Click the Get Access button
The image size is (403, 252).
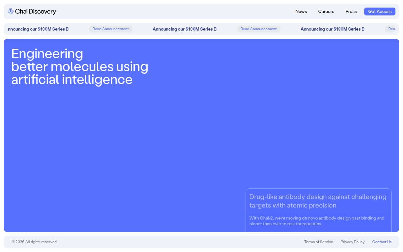(x=380, y=11)
